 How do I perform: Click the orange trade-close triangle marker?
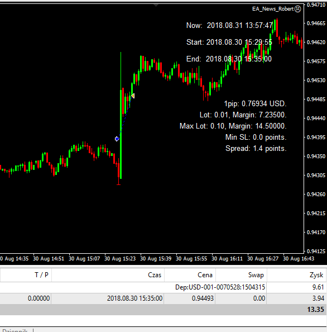point(133,96)
